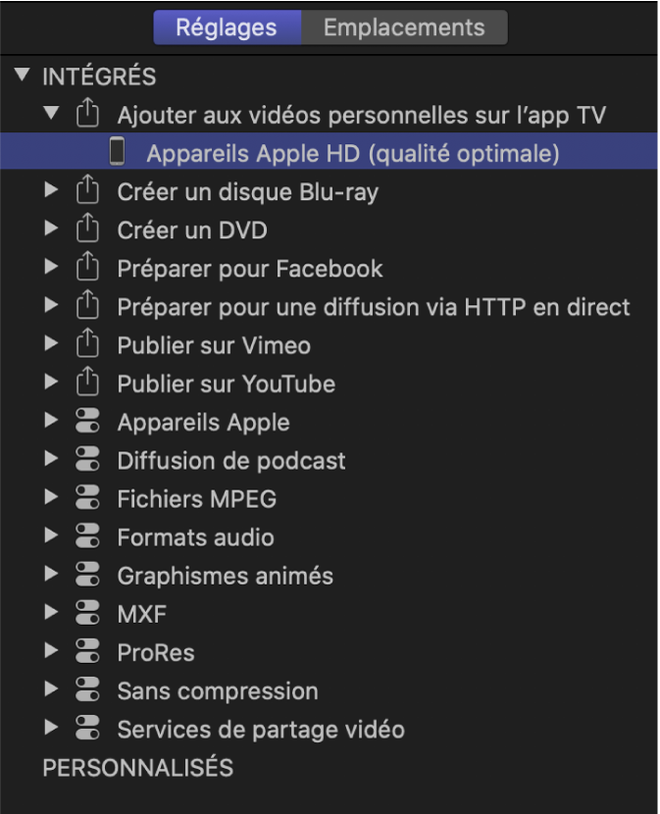Click the share icon next to Préparer pour Facebook
Image resolution: width=660 pixels, height=814 pixels.
[87, 268]
